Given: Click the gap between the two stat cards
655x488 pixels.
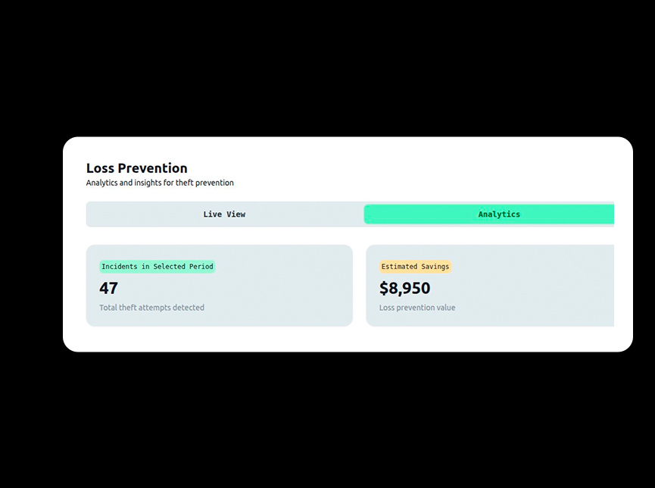Looking at the screenshot, I should point(360,286).
